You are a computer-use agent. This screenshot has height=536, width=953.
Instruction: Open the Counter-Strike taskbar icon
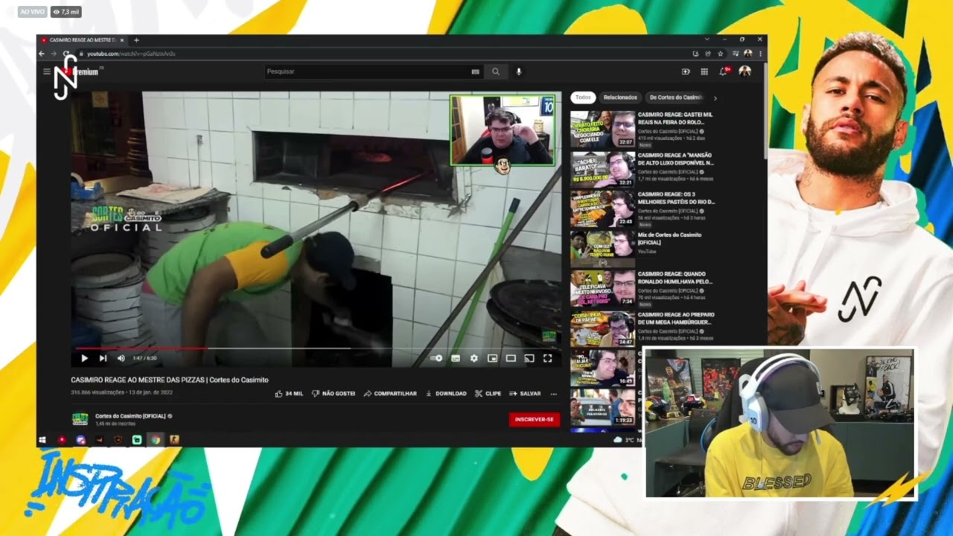point(174,440)
